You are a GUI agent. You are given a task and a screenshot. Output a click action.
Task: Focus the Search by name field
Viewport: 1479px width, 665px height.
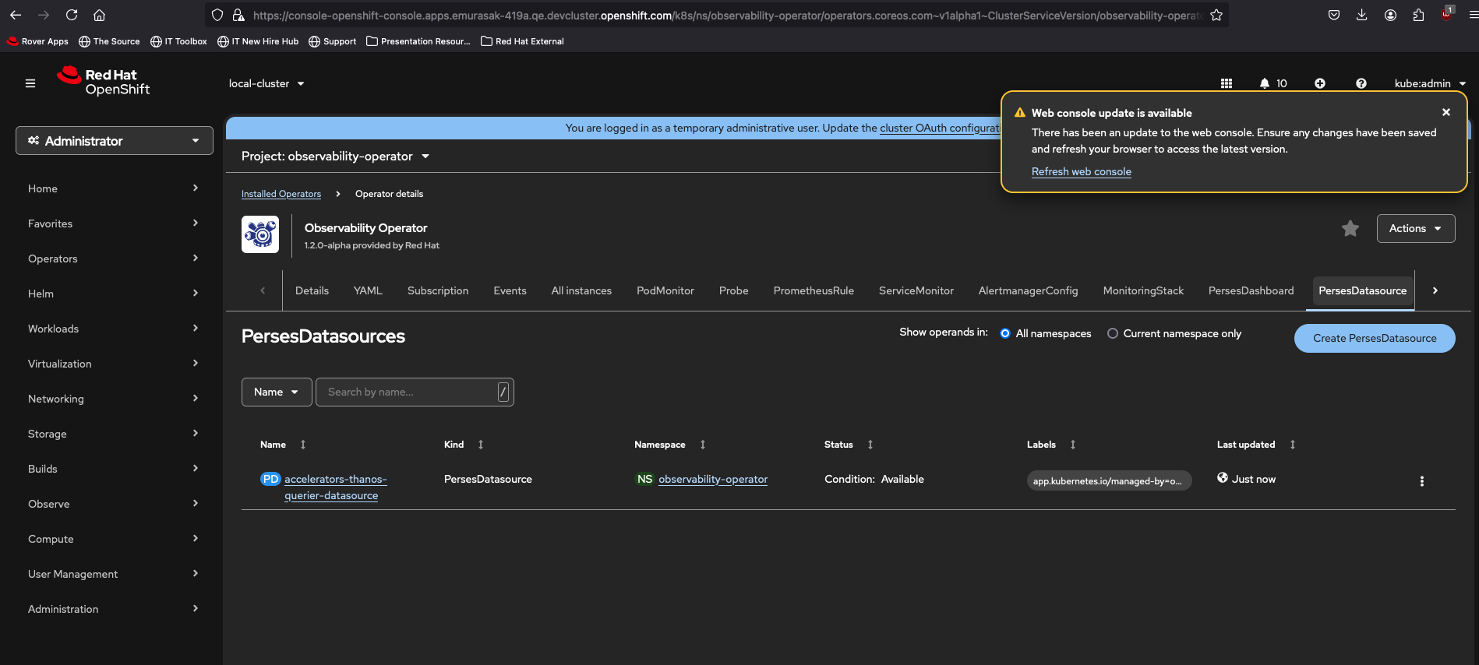click(x=415, y=392)
